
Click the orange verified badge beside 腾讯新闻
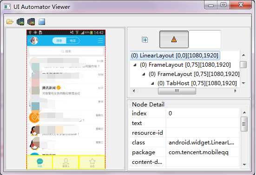coord(59,87)
